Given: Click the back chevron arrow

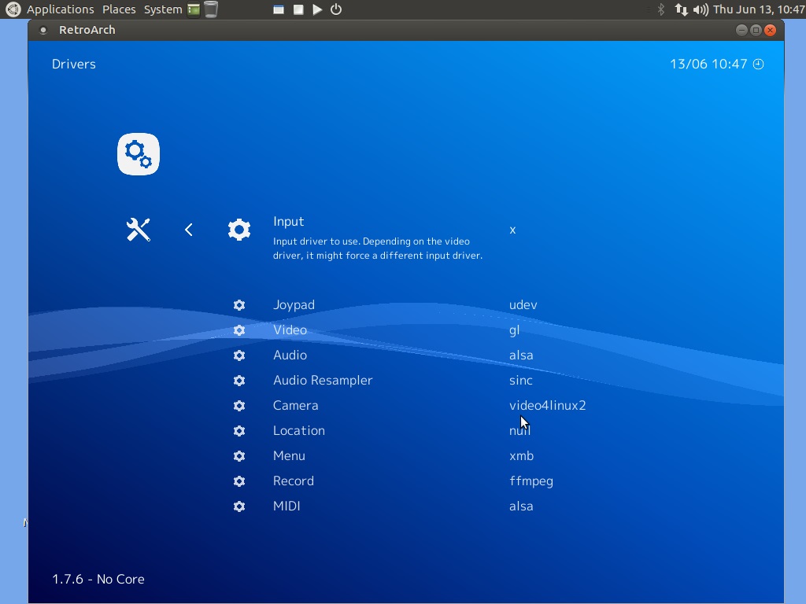Looking at the screenshot, I should coord(189,230).
